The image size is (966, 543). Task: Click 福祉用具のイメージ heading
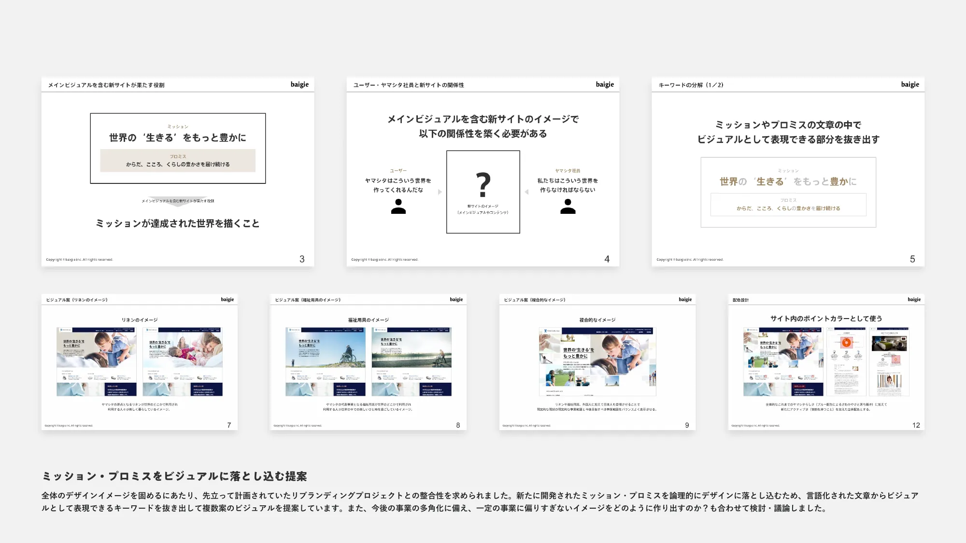(x=369, y=320)
